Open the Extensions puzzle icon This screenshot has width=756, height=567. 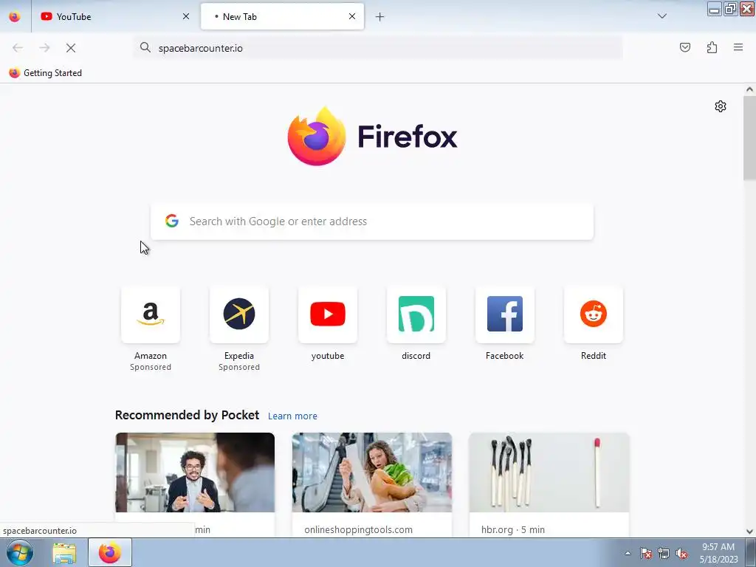coord(712,47)
